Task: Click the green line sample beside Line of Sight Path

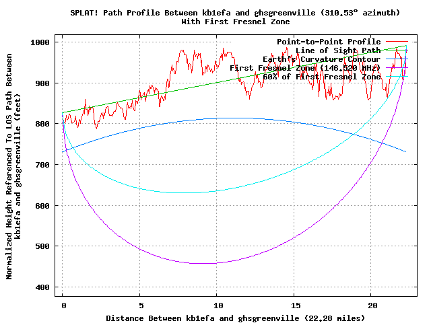Action: point(396,50)
